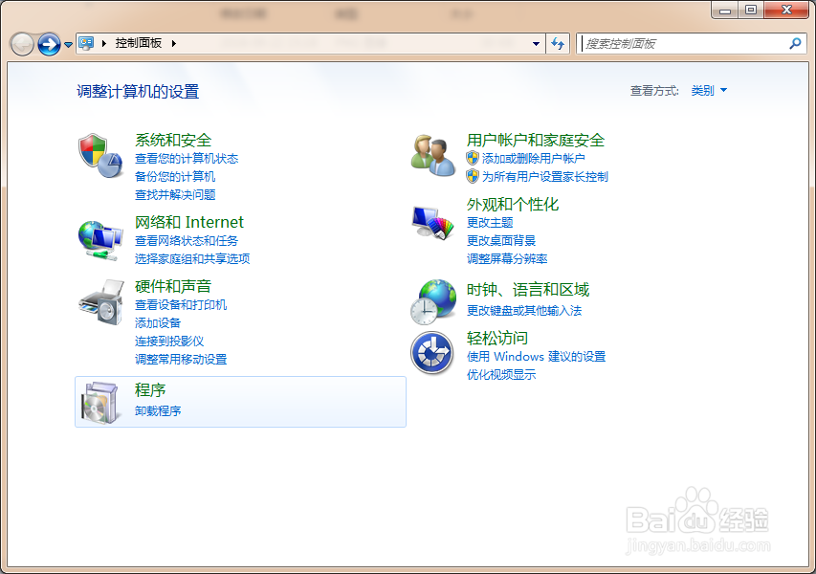Open 程序 category heading
Image resolution: width=816 pixels, height=574 pixels.
(150, 390)
